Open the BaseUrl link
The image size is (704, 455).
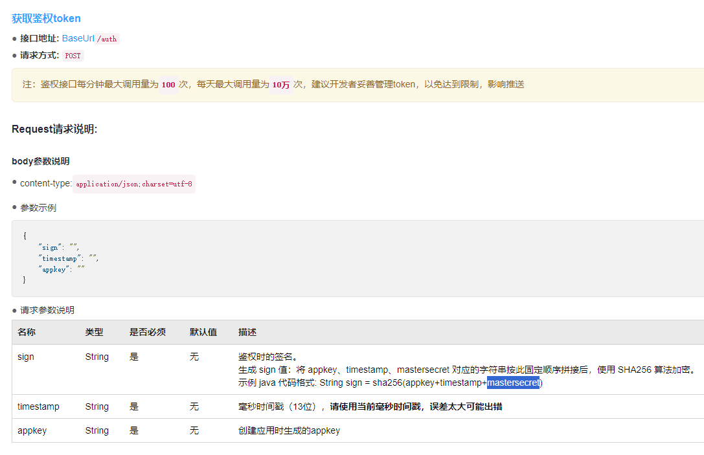pyautogui.click(x=78, y=38)
